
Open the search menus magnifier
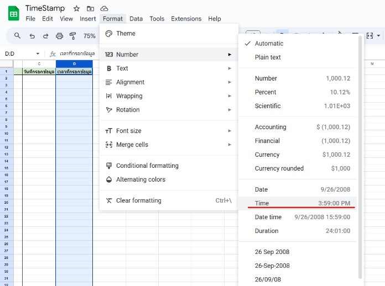point(17,36)
